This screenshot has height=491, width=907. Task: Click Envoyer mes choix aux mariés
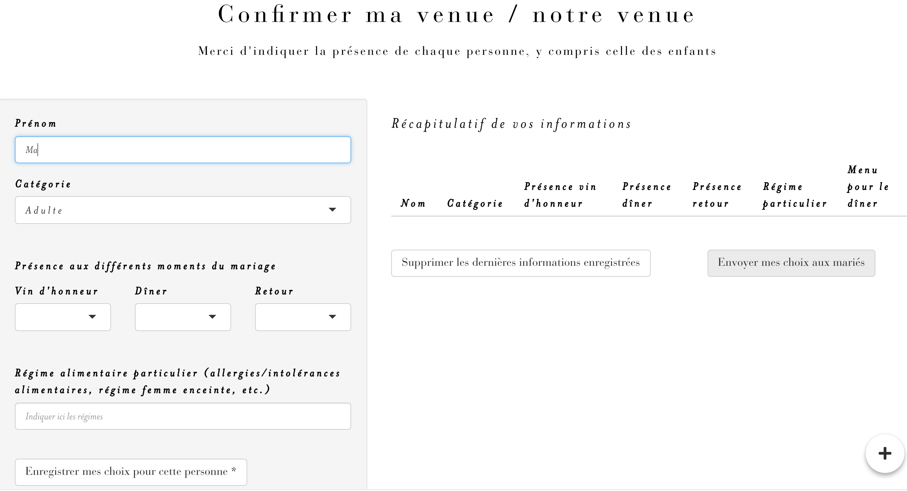click(791, 263)
